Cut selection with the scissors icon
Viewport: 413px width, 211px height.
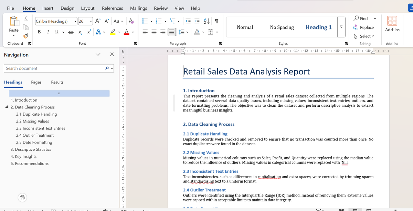tap(26, 19)
